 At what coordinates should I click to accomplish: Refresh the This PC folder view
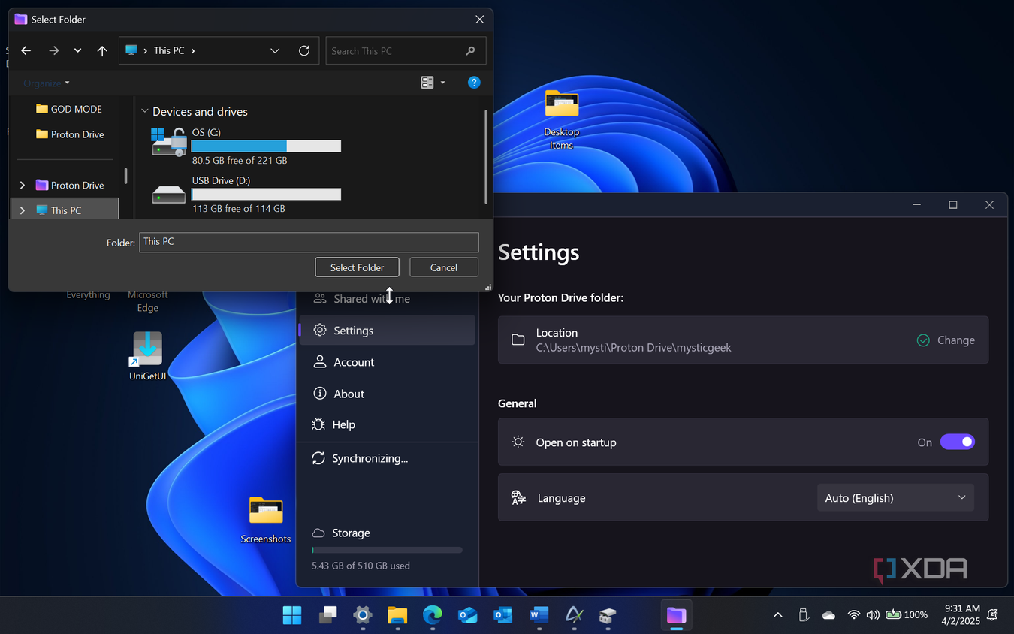tap(304, 51)
